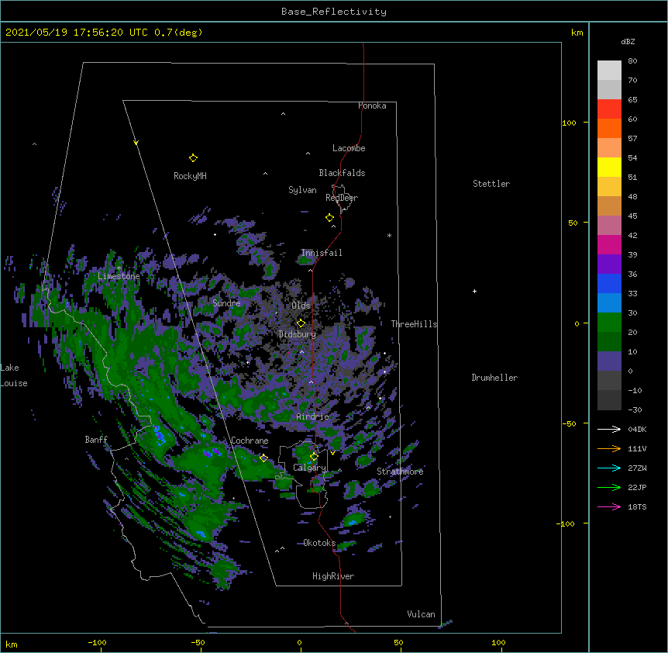Viewport: 668px width, 653px height.
Task: Click the white 04DK arrow legend
Action: pos(609,429)
